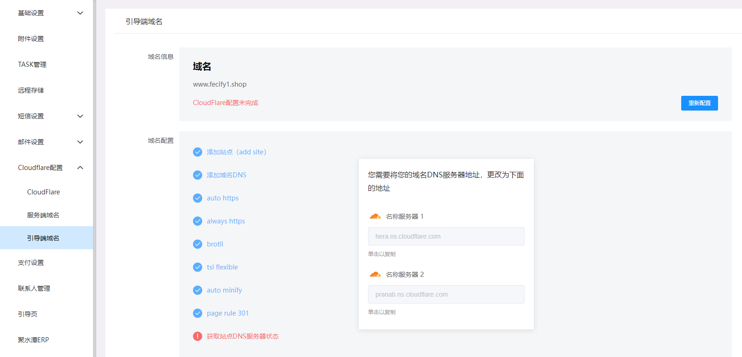Click the sidebar vertical scrollbar
Viewport: 742px width, 357px height.
point(94,178)
